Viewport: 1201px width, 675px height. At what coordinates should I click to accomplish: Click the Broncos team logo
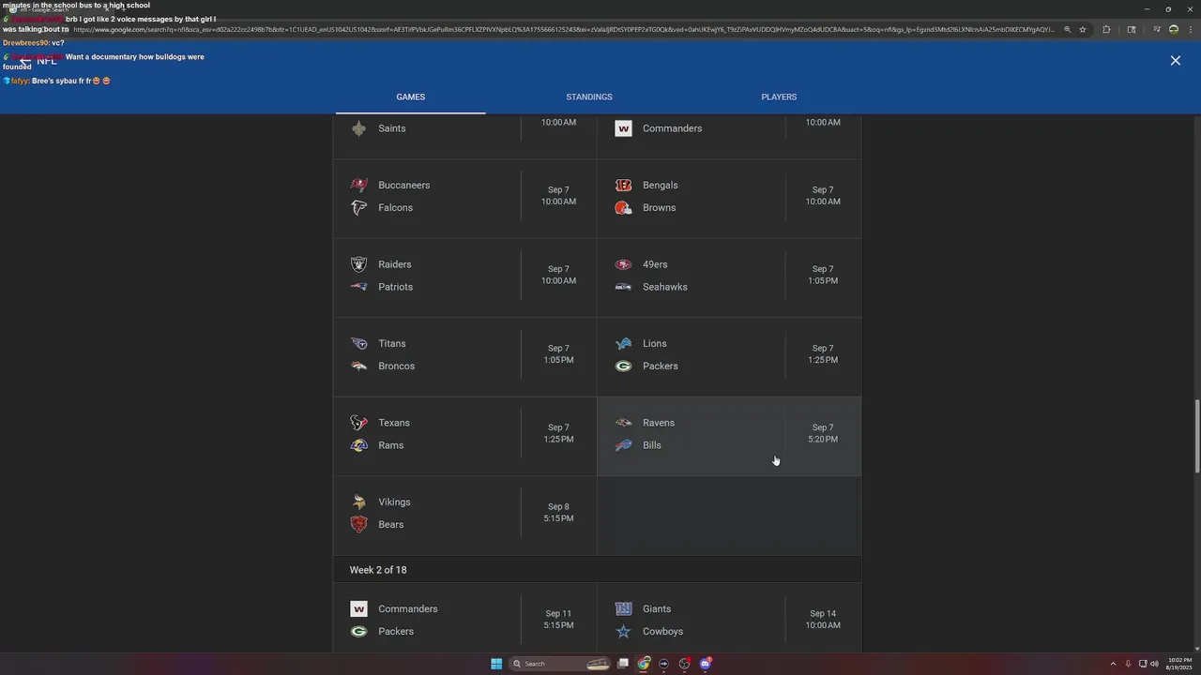click(x=358, y=366)
